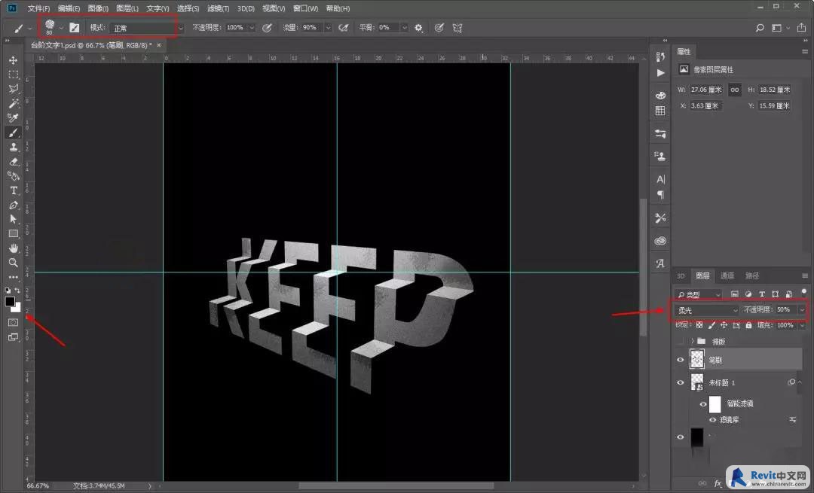
Task: Switch to the 路径 paths tab
Action: (752, 275)
